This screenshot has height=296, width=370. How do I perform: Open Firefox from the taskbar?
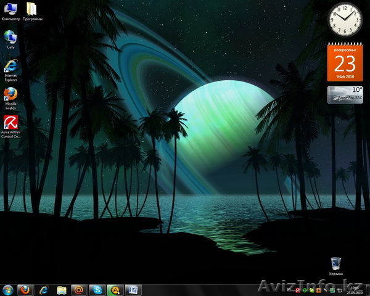(25, 289)
